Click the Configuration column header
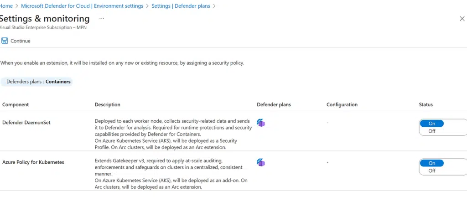Screen dimensions: 467x207 click(x=342, y=104)
